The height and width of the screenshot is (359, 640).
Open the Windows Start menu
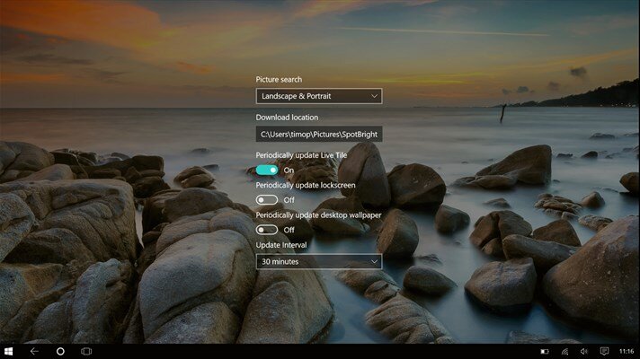(9, 351)
